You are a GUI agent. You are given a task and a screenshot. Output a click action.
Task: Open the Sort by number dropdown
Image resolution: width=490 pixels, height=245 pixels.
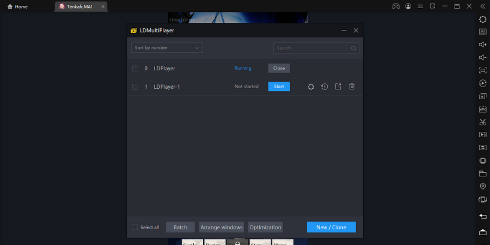[167, 48]
